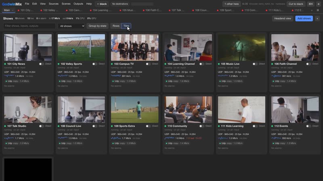323x181 pixels.
Task: Switch to the 111 Kids L tab
Action: click(x=275, y=10)
